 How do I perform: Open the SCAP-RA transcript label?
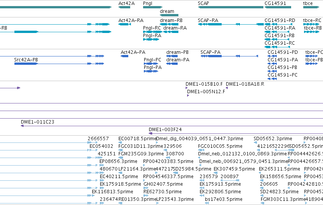(208, 20)
